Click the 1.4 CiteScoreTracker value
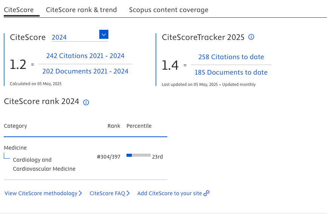Viewport: 327px width, 214px height. [170, 65]
